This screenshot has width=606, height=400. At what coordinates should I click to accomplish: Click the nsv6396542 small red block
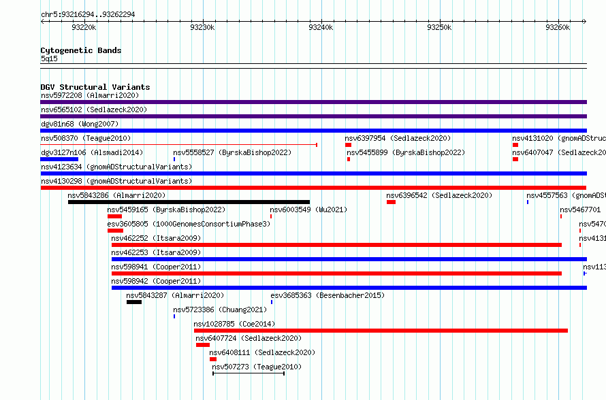[x=391, y=202]
